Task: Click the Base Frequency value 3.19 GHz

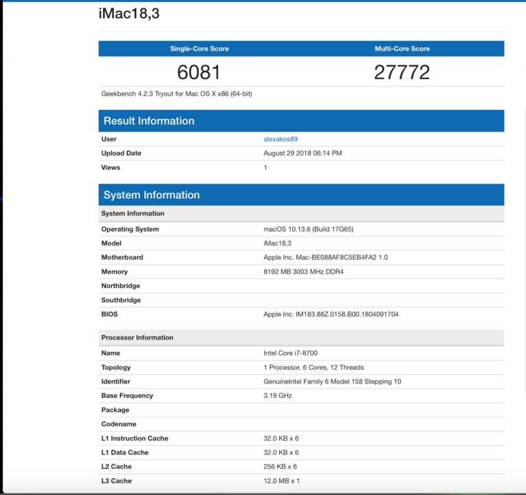Action: pyautogui.click(x=277, y=396)
